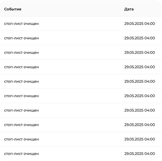Viewport: 162px width, 161px height.
Task: Select the second стоп-лист очищен event row
Action: click(81, 38)
